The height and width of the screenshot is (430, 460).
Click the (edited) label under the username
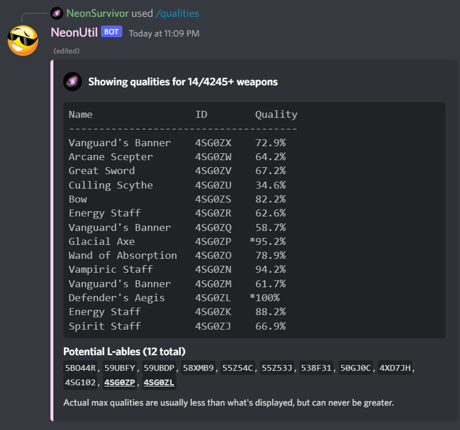coord(66,50)
